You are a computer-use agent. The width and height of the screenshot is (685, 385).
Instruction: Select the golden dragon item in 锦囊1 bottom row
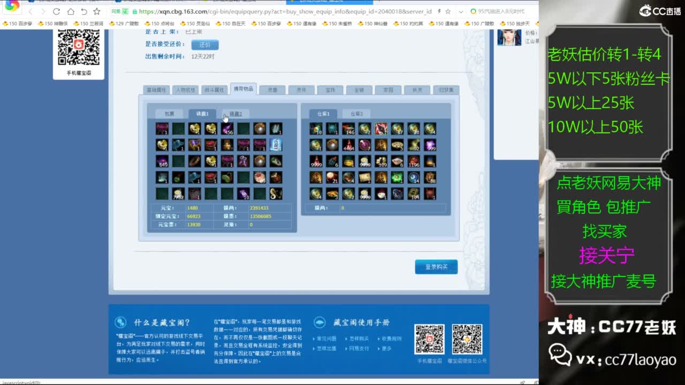coord(276,194)
